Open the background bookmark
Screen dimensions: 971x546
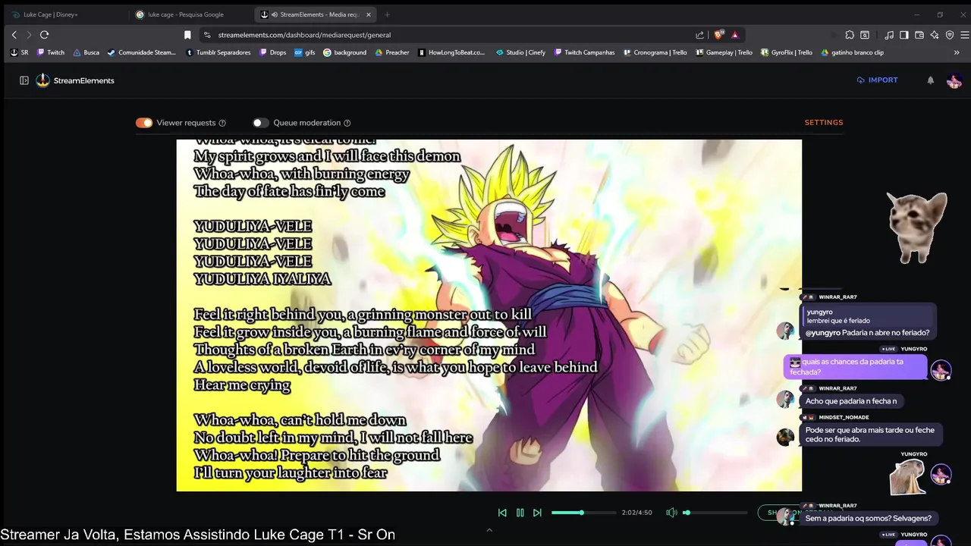click(344, 52)
